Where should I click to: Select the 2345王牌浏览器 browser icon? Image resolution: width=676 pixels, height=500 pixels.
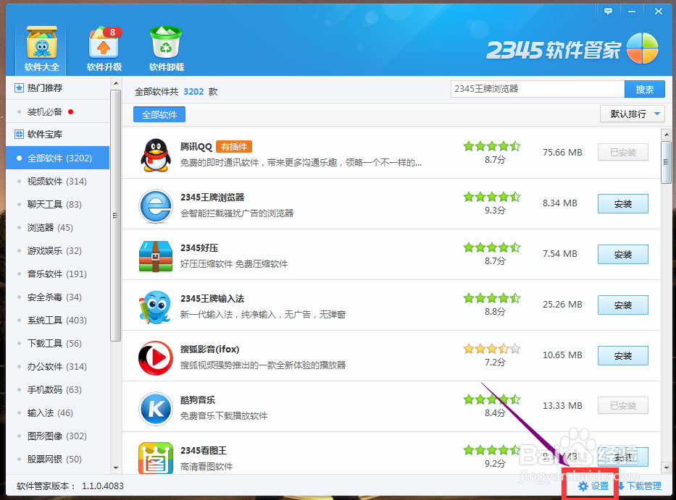(x=155, y=203)
